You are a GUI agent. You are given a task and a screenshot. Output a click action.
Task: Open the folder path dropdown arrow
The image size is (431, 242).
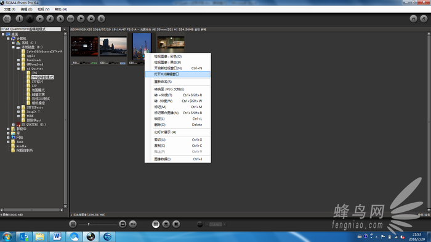point(65,29)
